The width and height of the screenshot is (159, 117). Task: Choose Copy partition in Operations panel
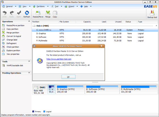12,29
